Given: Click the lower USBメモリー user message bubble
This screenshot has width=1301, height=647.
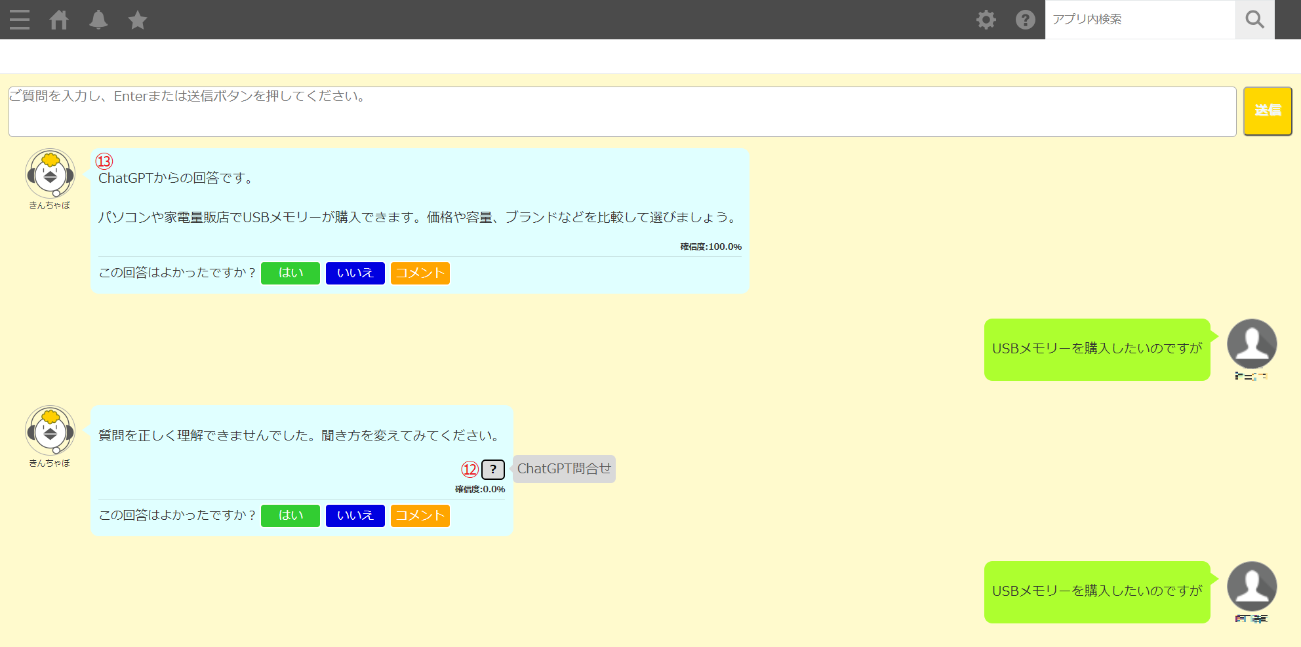Looking at the screenshot, I should coord(1096,591).
